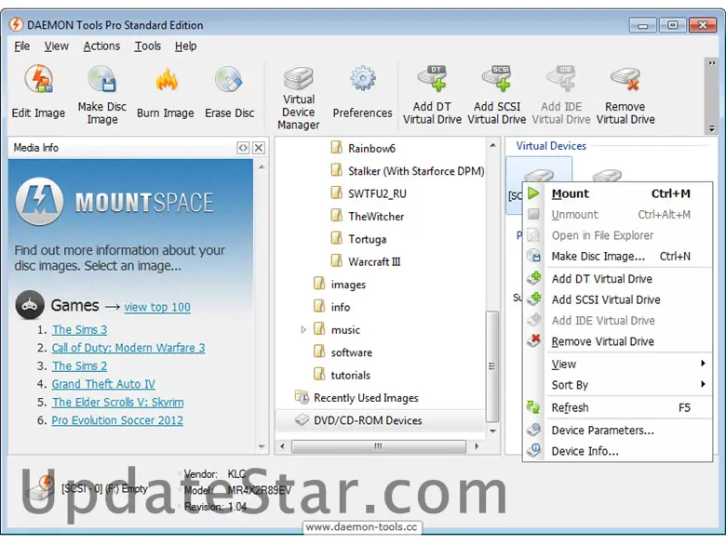726x544 pixels.
Task: Choose Mount from context menu
Action: point(618,193)
